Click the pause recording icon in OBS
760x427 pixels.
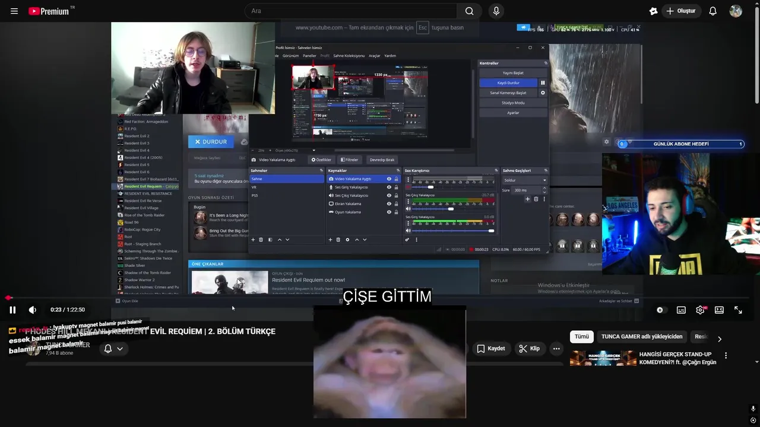542,83
